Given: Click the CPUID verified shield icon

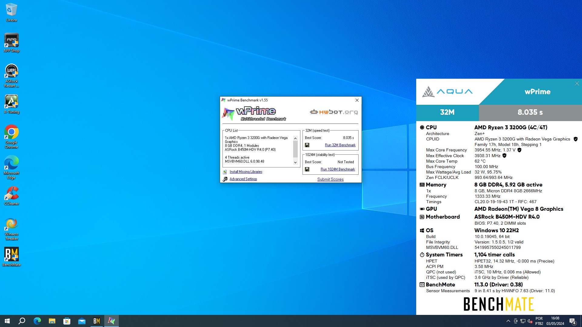Looking at the screenshot, I should pos(575,139).
